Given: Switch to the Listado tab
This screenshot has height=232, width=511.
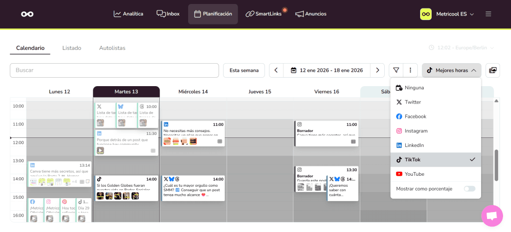Looking at the screenshot, I should [72, 48].
